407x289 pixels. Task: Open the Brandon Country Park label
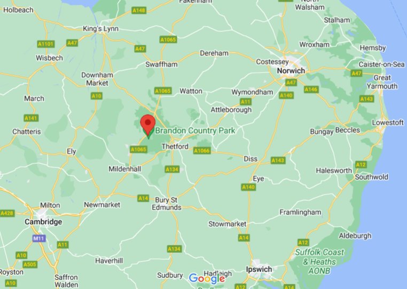coord(195,131)
